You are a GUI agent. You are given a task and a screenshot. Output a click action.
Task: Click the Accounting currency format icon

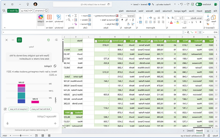(133, 20)
